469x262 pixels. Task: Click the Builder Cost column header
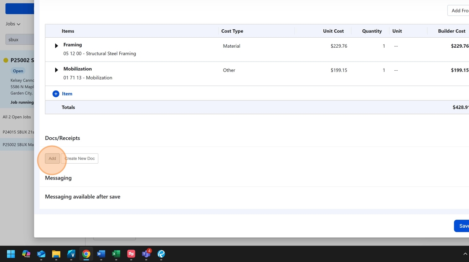[x=452, y=31]
